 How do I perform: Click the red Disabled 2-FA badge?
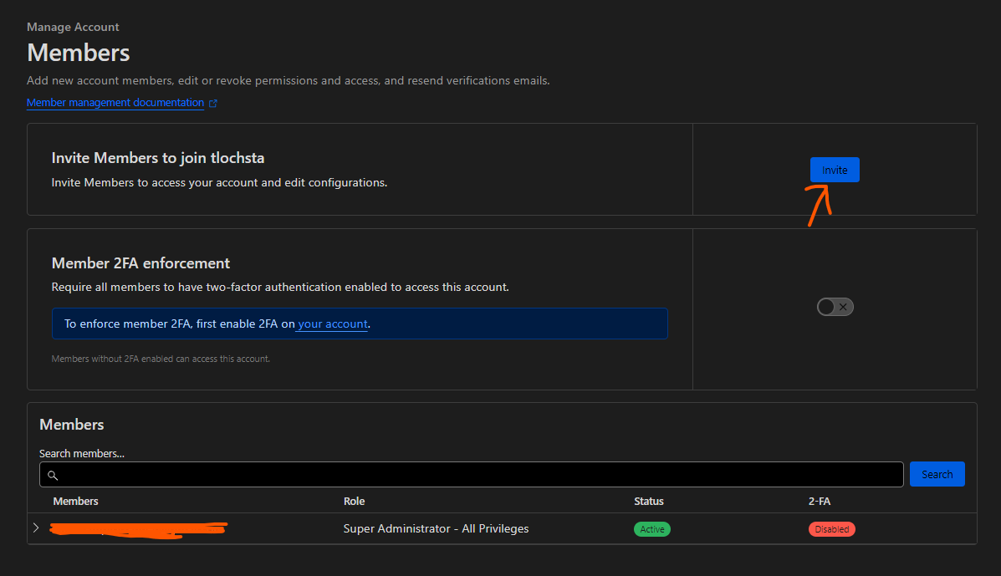point(831,529)
